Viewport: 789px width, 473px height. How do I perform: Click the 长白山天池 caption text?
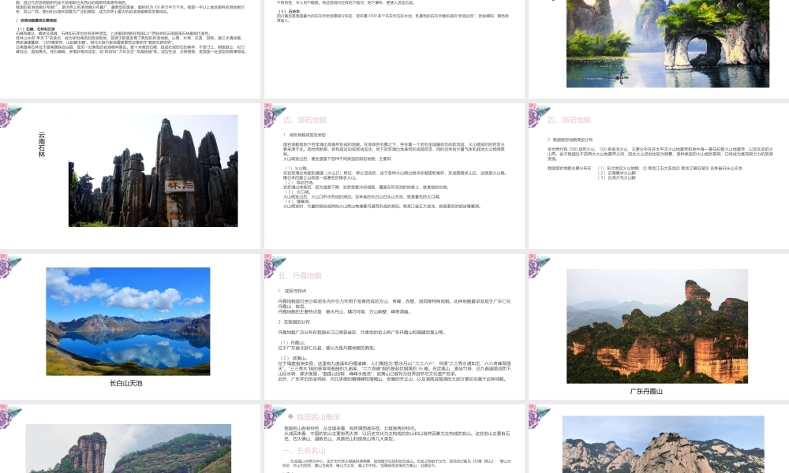point(126,383)
